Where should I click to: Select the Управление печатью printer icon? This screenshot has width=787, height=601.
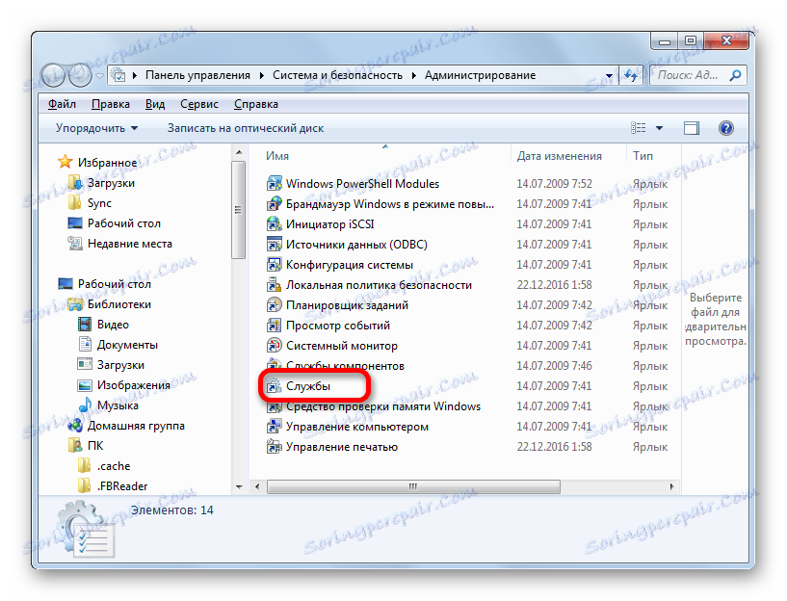click(274, 447)
